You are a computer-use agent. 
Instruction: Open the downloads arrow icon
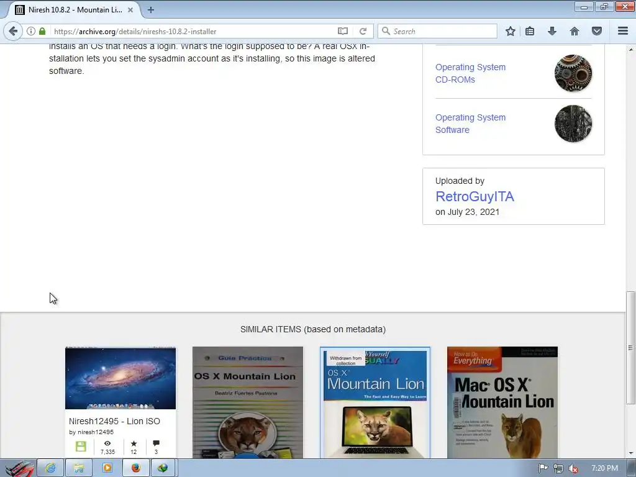point(552,31)
